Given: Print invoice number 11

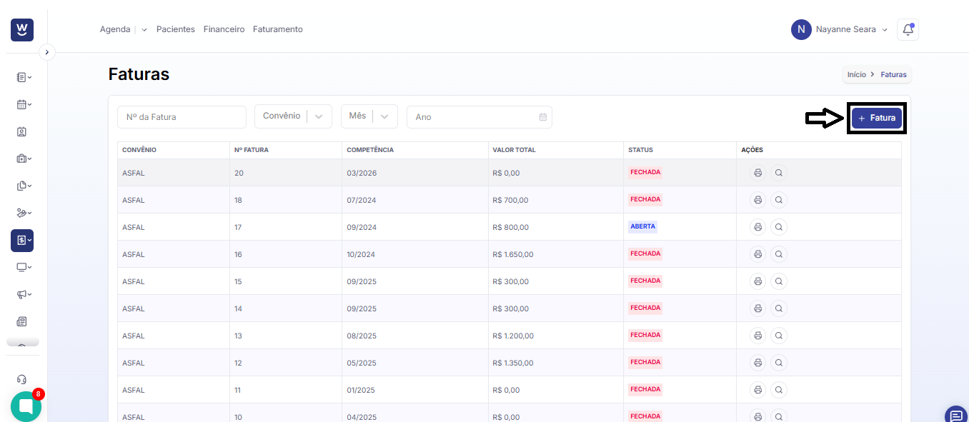Looking at the screenshot, I should tap(757, 390).
